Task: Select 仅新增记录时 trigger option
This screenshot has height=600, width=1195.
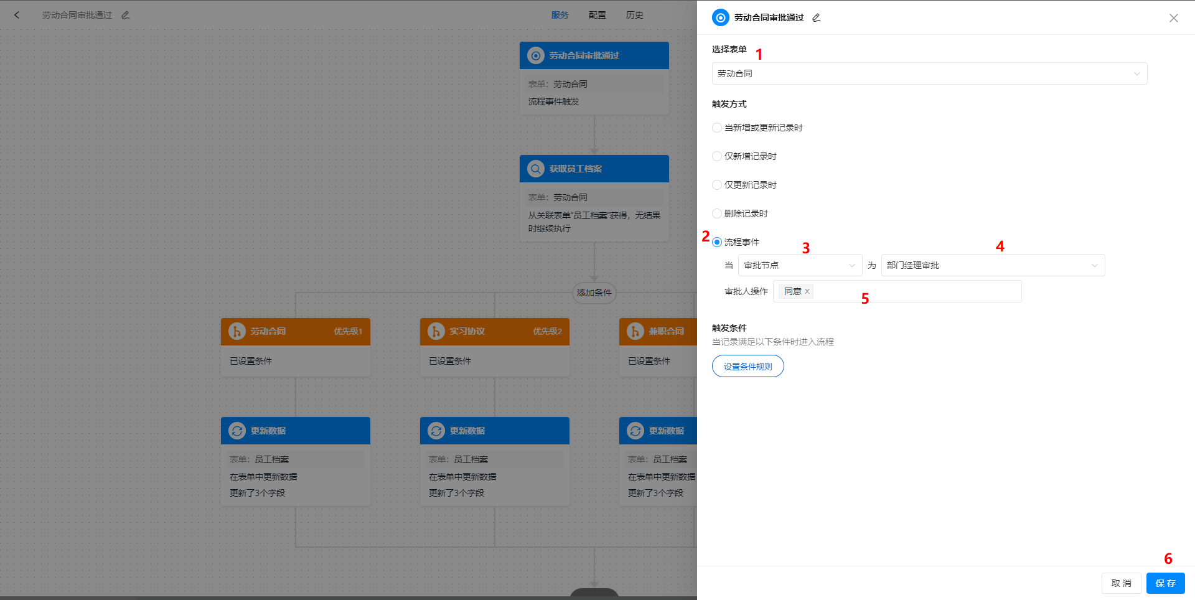Action: 716,156
